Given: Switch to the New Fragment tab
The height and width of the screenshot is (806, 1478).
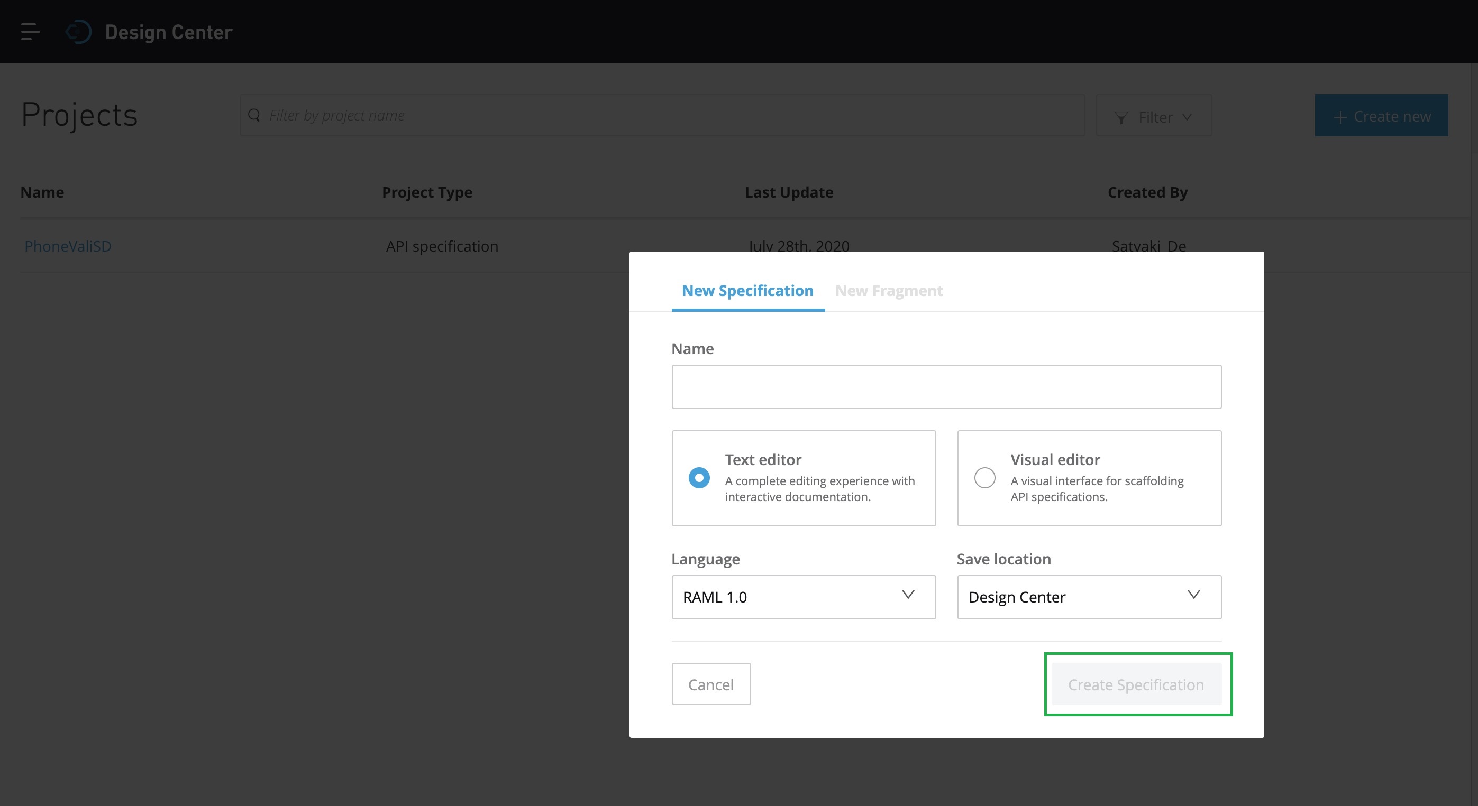Looking at the screenshot, I should click(x=889, y=291).
